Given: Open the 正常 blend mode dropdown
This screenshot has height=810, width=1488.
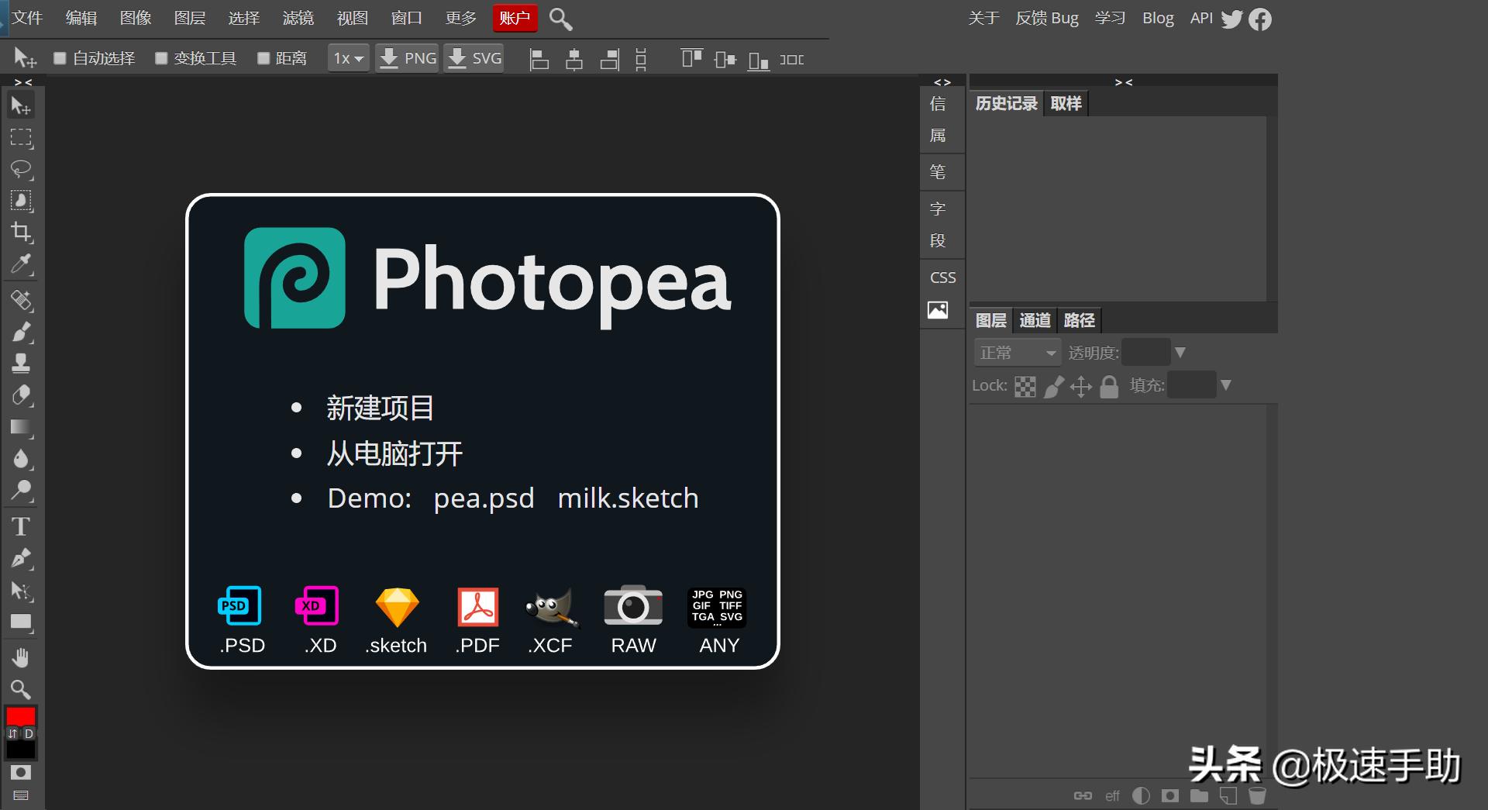Looking at the screenshot, I should [1017, 352].
